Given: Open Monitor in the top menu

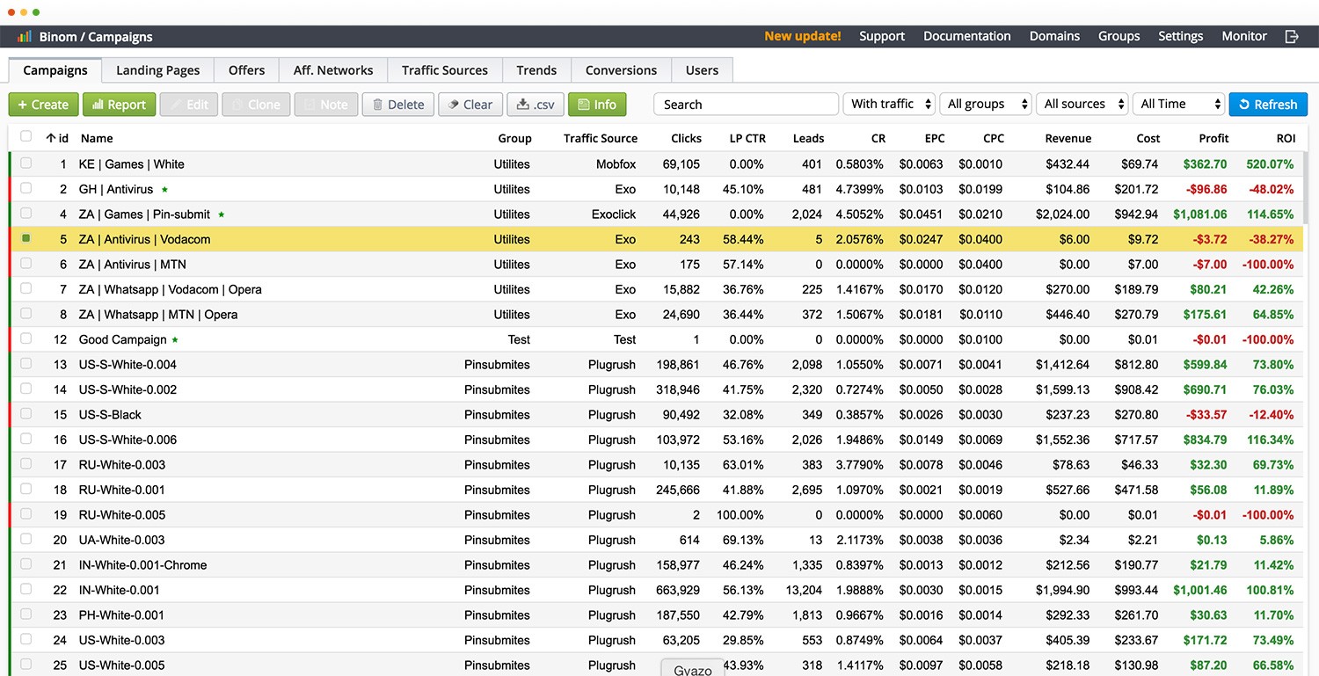Looking at the screenshot, I should (1244, 36).
